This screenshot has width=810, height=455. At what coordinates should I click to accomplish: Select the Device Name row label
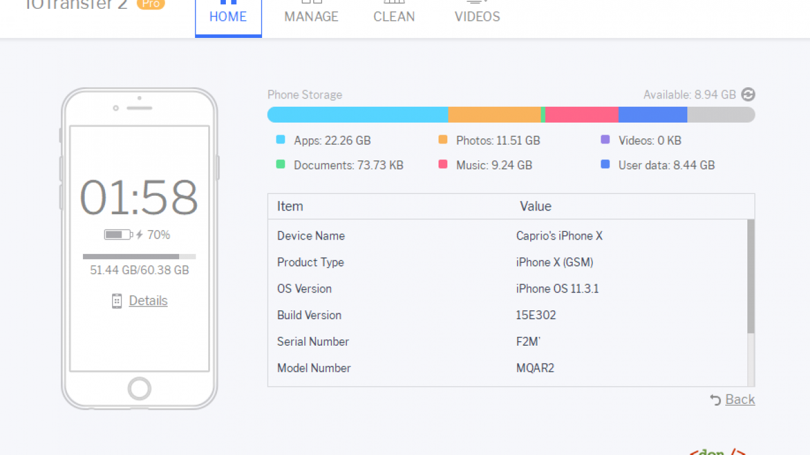coord(311,236)
